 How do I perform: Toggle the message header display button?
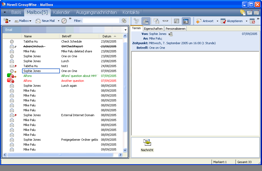pos(177,21)
